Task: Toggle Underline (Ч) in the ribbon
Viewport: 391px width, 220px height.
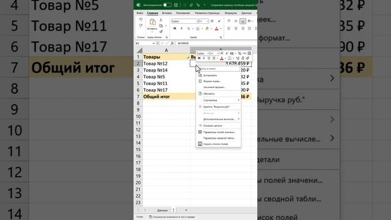Action: pos(188,29)
